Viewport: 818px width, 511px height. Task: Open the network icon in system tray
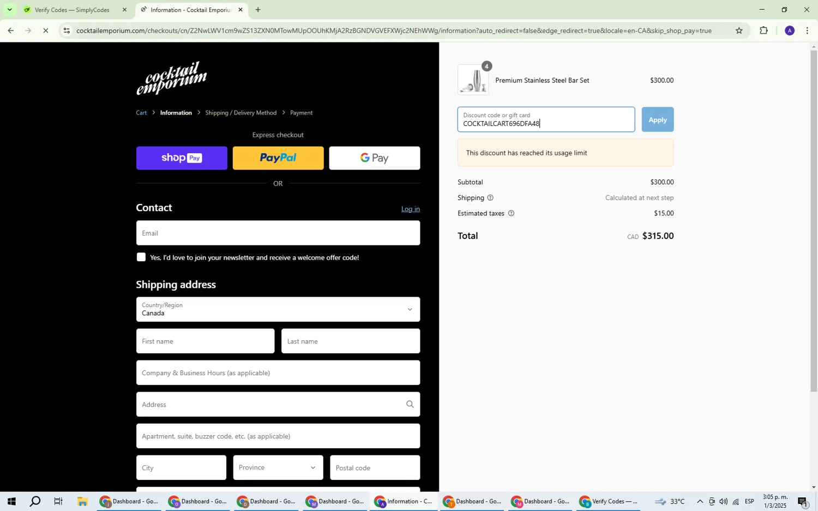click(736, 502)
